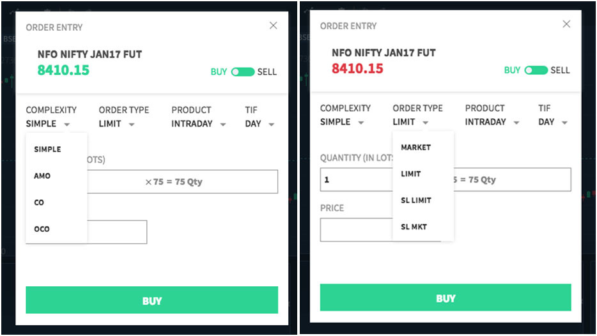Open Product Intraday dropdown in left panel
Image resolution: width=597 pixels, height=336 pixels.
coord(198,124)
